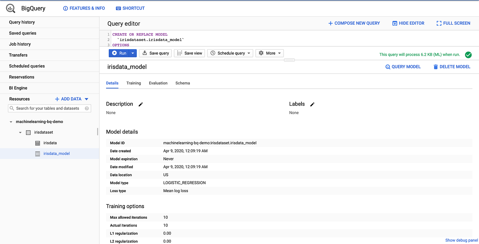The image size is (479, 244).
Task: Edit Labels using the pencil icon
Action: [312, 104]
